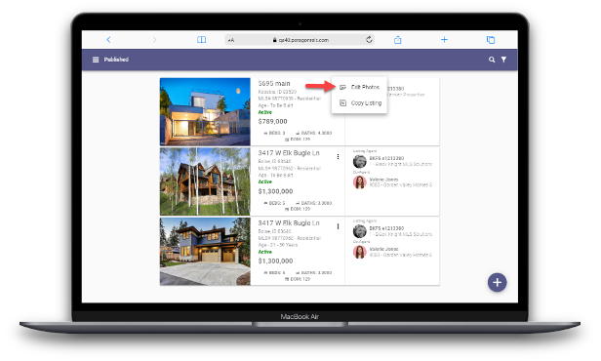Click the Safari back arrow

pos(108,39)
